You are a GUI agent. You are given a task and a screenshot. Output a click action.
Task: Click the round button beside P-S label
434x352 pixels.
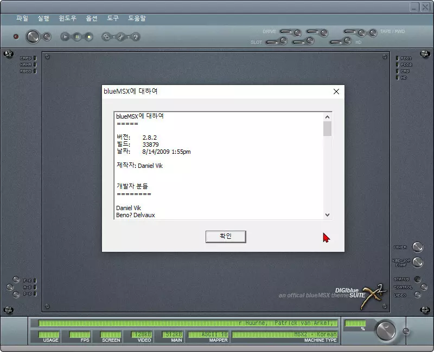[16, 295]
